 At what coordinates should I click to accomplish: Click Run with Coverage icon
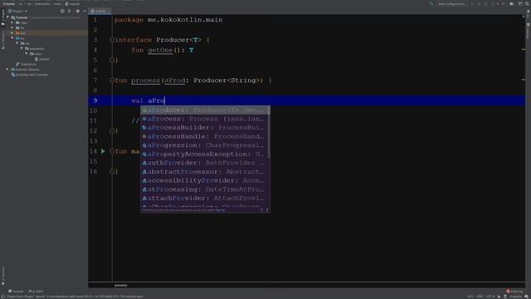point(485,3)
